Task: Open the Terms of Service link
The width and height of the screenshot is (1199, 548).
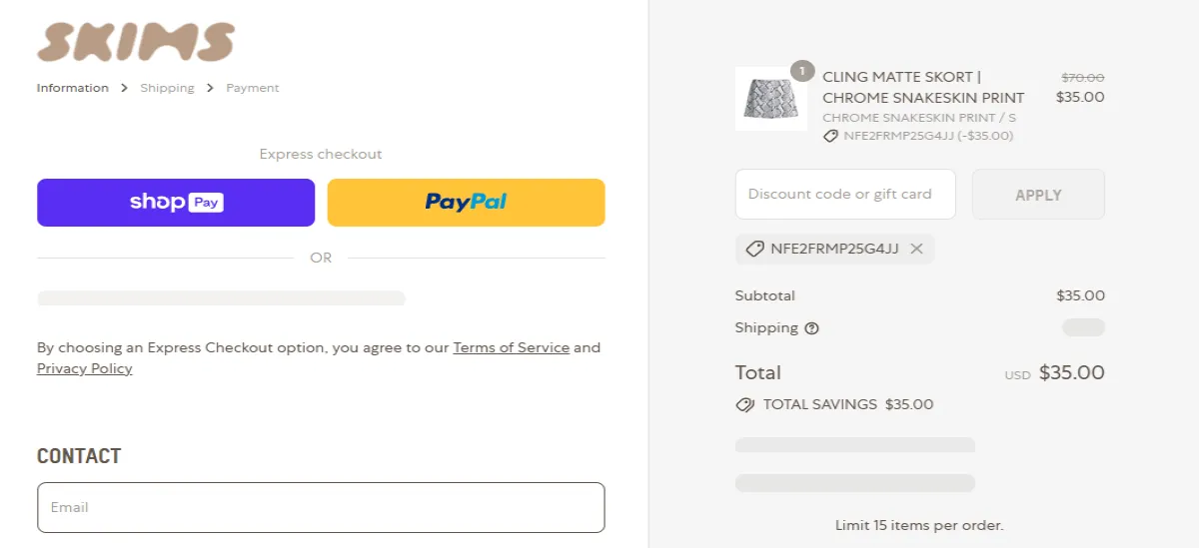Action: tap(511, 348)
